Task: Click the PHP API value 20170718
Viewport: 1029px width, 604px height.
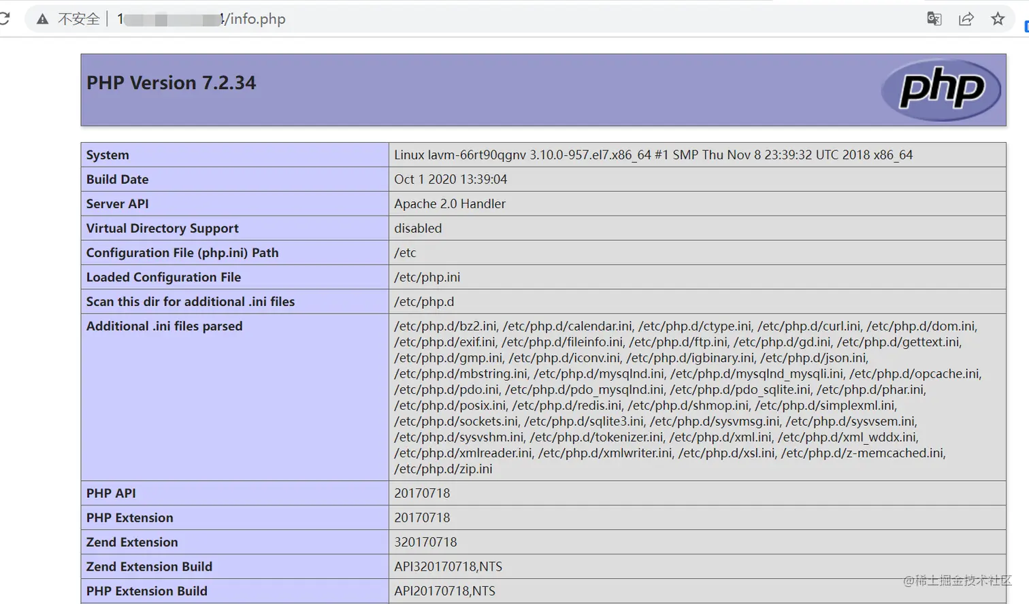Action: pyautogui.click(x=422, y=494)
